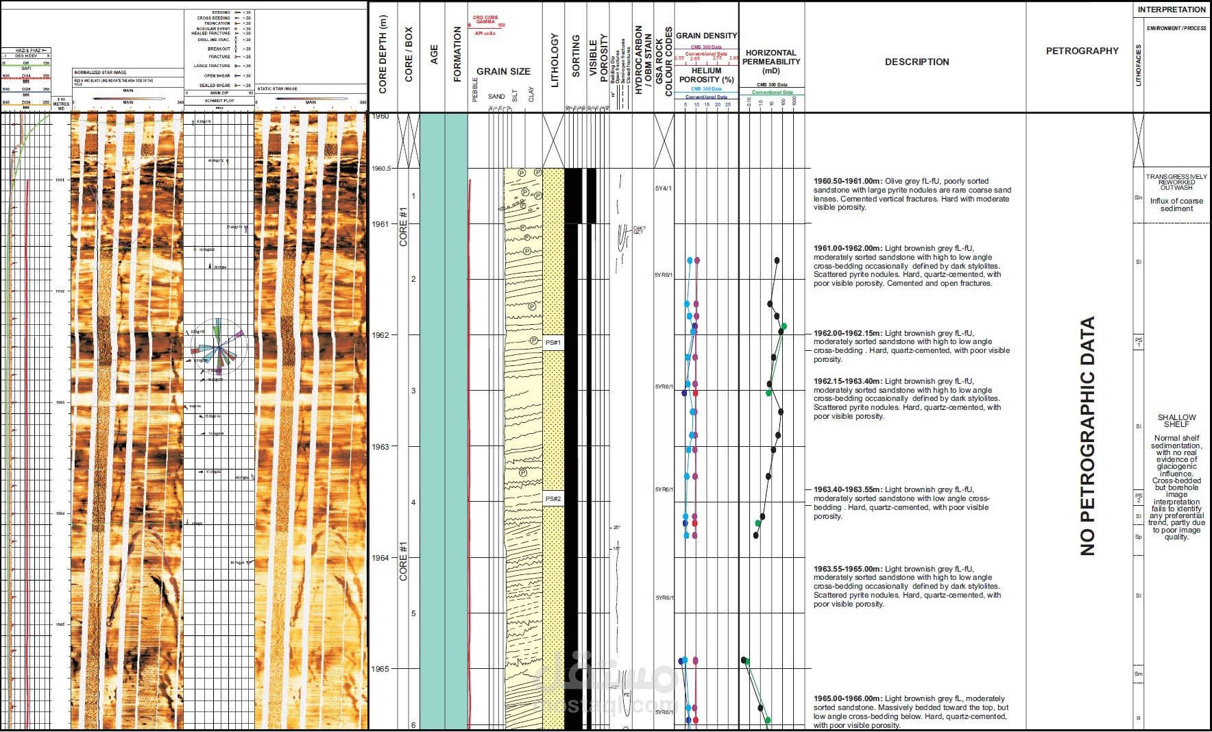
Task: Click the 1963.40-1963.55m description heading
Action: (x=847, y=489)
